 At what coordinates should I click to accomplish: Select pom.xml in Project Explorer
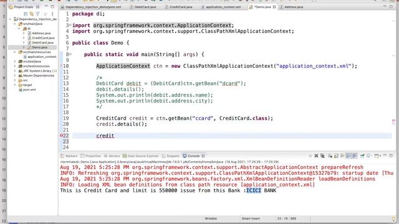[x=29, y=90]
